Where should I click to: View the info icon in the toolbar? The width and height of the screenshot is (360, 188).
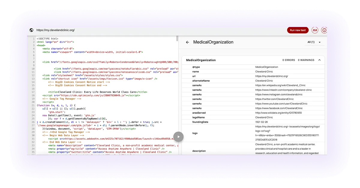pos(324,30)
